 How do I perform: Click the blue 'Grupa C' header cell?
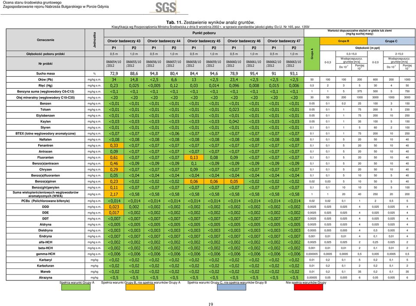(391, 41)
